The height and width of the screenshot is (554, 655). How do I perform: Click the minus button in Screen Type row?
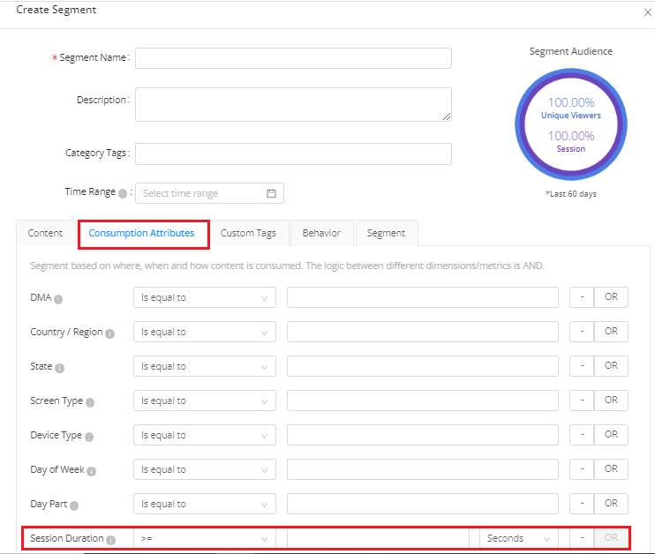click(x=582, y=401)
